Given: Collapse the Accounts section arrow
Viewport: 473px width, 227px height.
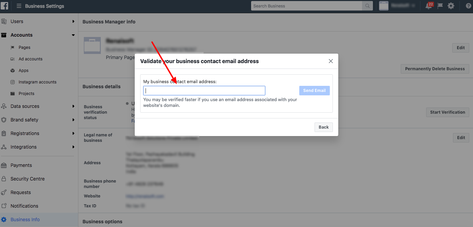Looking at the screenshot, I should coord(73,35).
